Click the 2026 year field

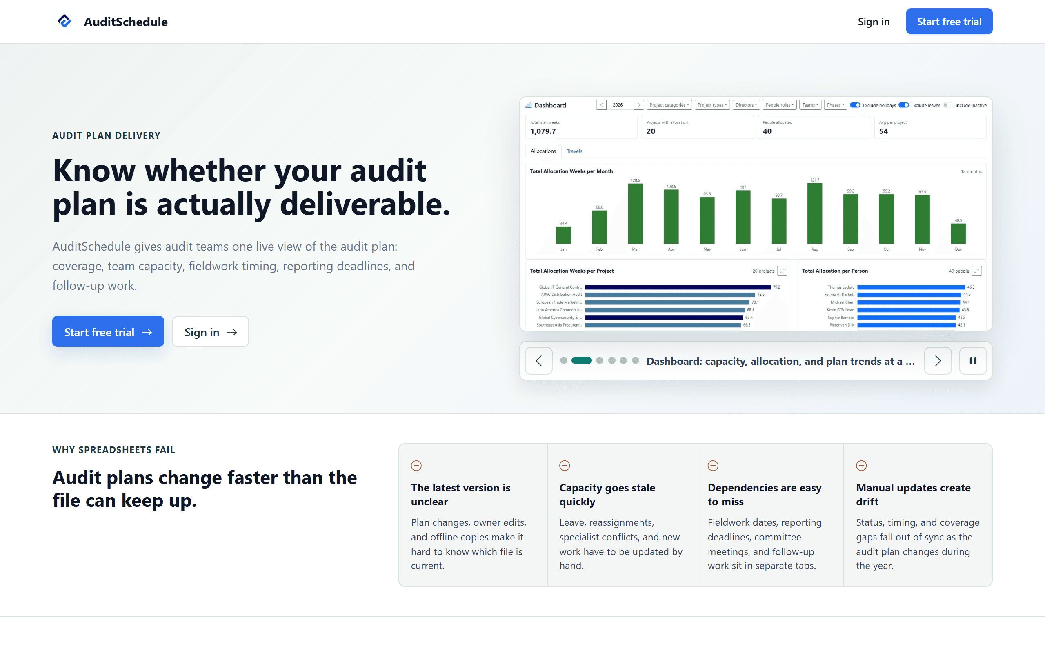pos(620,105)
